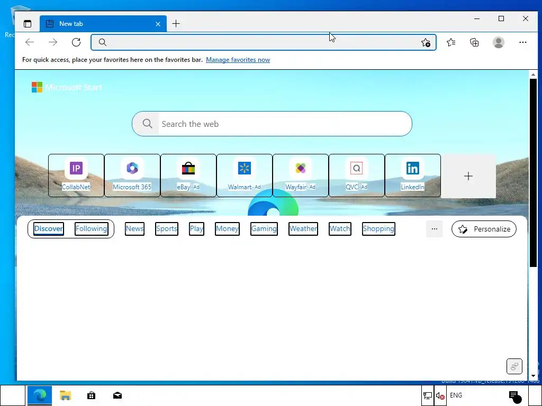Open the Sports category
542x406 pixels.
[167, 229]
